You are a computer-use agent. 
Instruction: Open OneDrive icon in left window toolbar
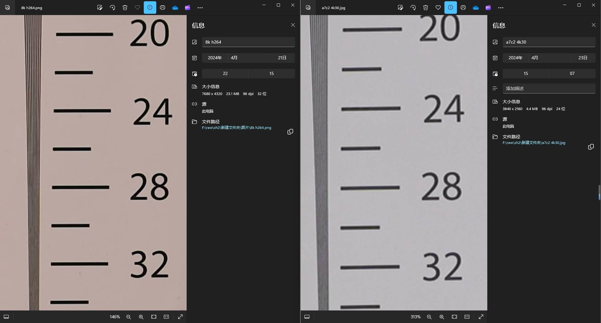(175, 8)
